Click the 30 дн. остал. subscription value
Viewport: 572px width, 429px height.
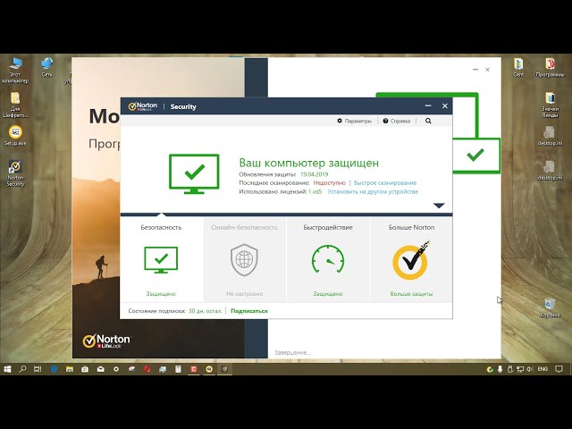click(205, 311)
